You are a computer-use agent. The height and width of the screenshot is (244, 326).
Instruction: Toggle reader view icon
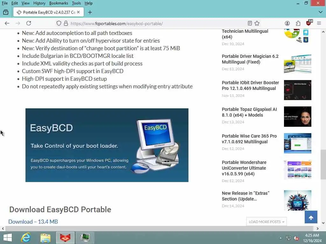250,23
